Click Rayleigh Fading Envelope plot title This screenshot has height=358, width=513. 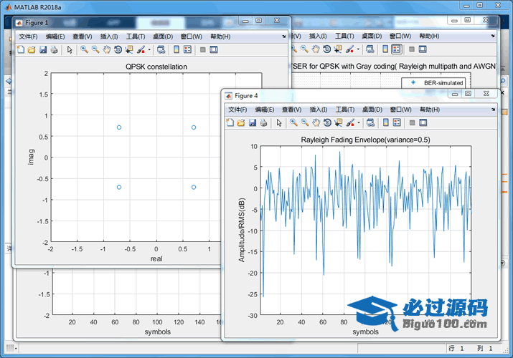365,140
